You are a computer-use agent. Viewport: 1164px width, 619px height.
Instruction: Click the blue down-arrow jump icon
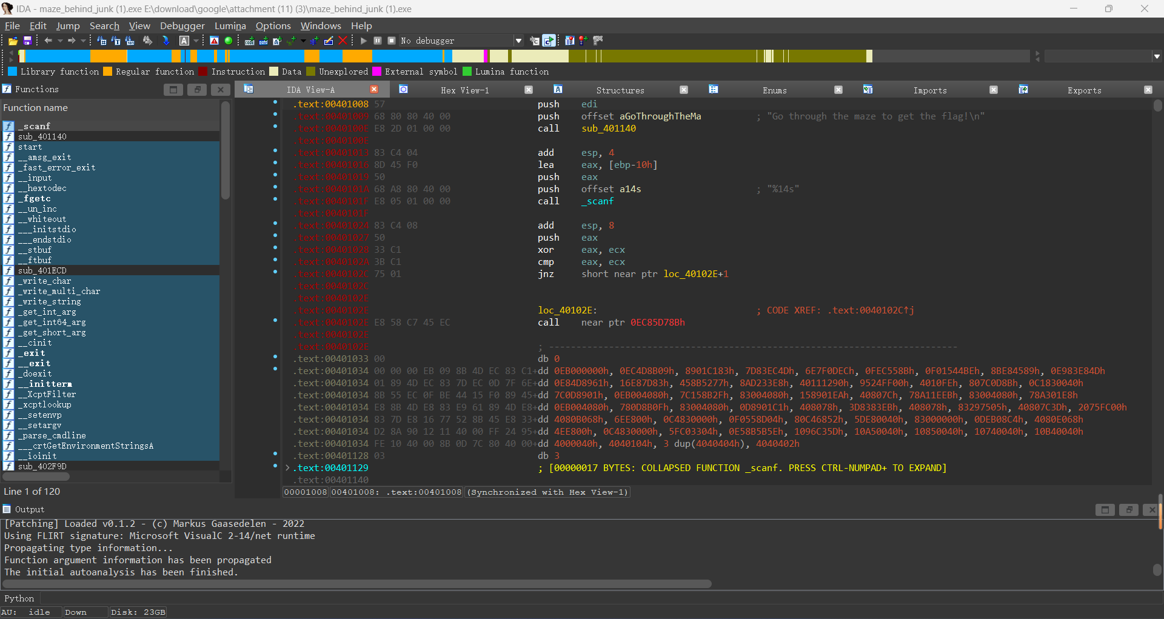(166, 41)
